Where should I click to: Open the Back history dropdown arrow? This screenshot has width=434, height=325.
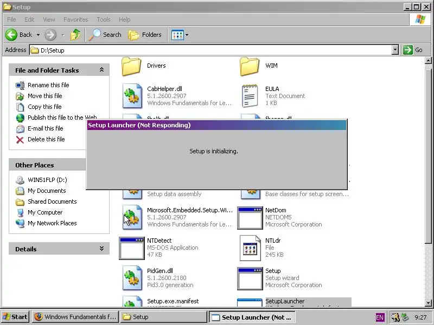click(x=38, y=35)
